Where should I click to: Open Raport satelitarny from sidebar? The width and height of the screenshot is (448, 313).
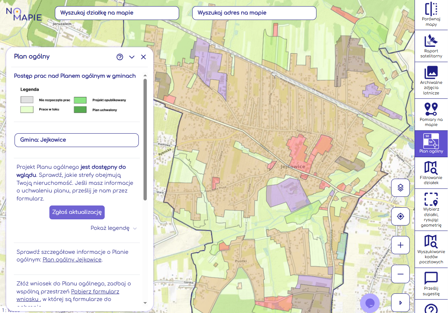431,46
